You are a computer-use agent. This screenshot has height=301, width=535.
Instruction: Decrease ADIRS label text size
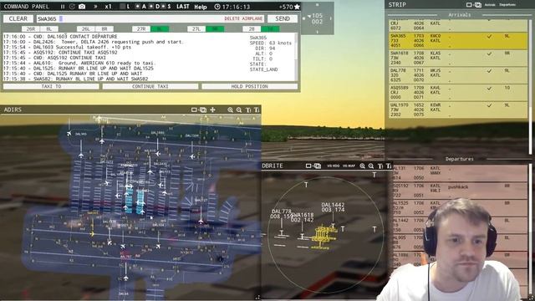pyautogui.click(x=257, y=110)
